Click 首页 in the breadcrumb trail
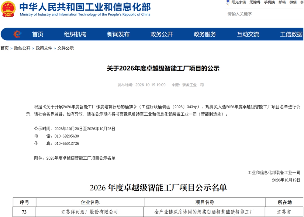The width and height of the screenshot is (304, 217). pos(5,48)
